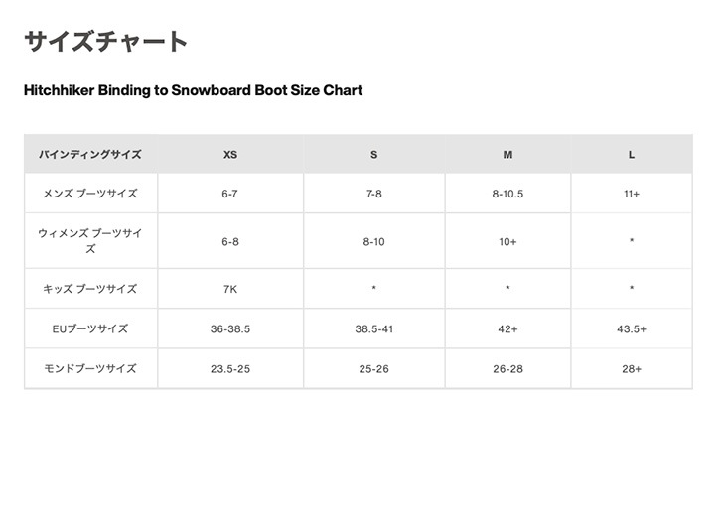Click the 6-8 women's size cell
Viewport: 725px width, 525px height.
(x=230, y=241)
